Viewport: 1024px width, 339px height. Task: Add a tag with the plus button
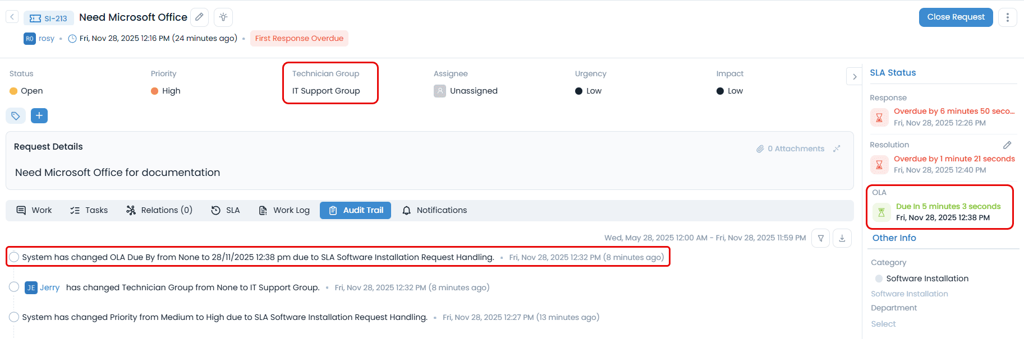(39, 116)
